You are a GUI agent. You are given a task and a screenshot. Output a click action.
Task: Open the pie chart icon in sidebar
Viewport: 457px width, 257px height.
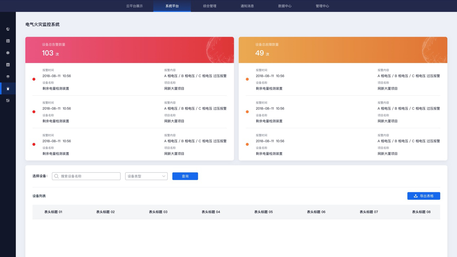8,29
